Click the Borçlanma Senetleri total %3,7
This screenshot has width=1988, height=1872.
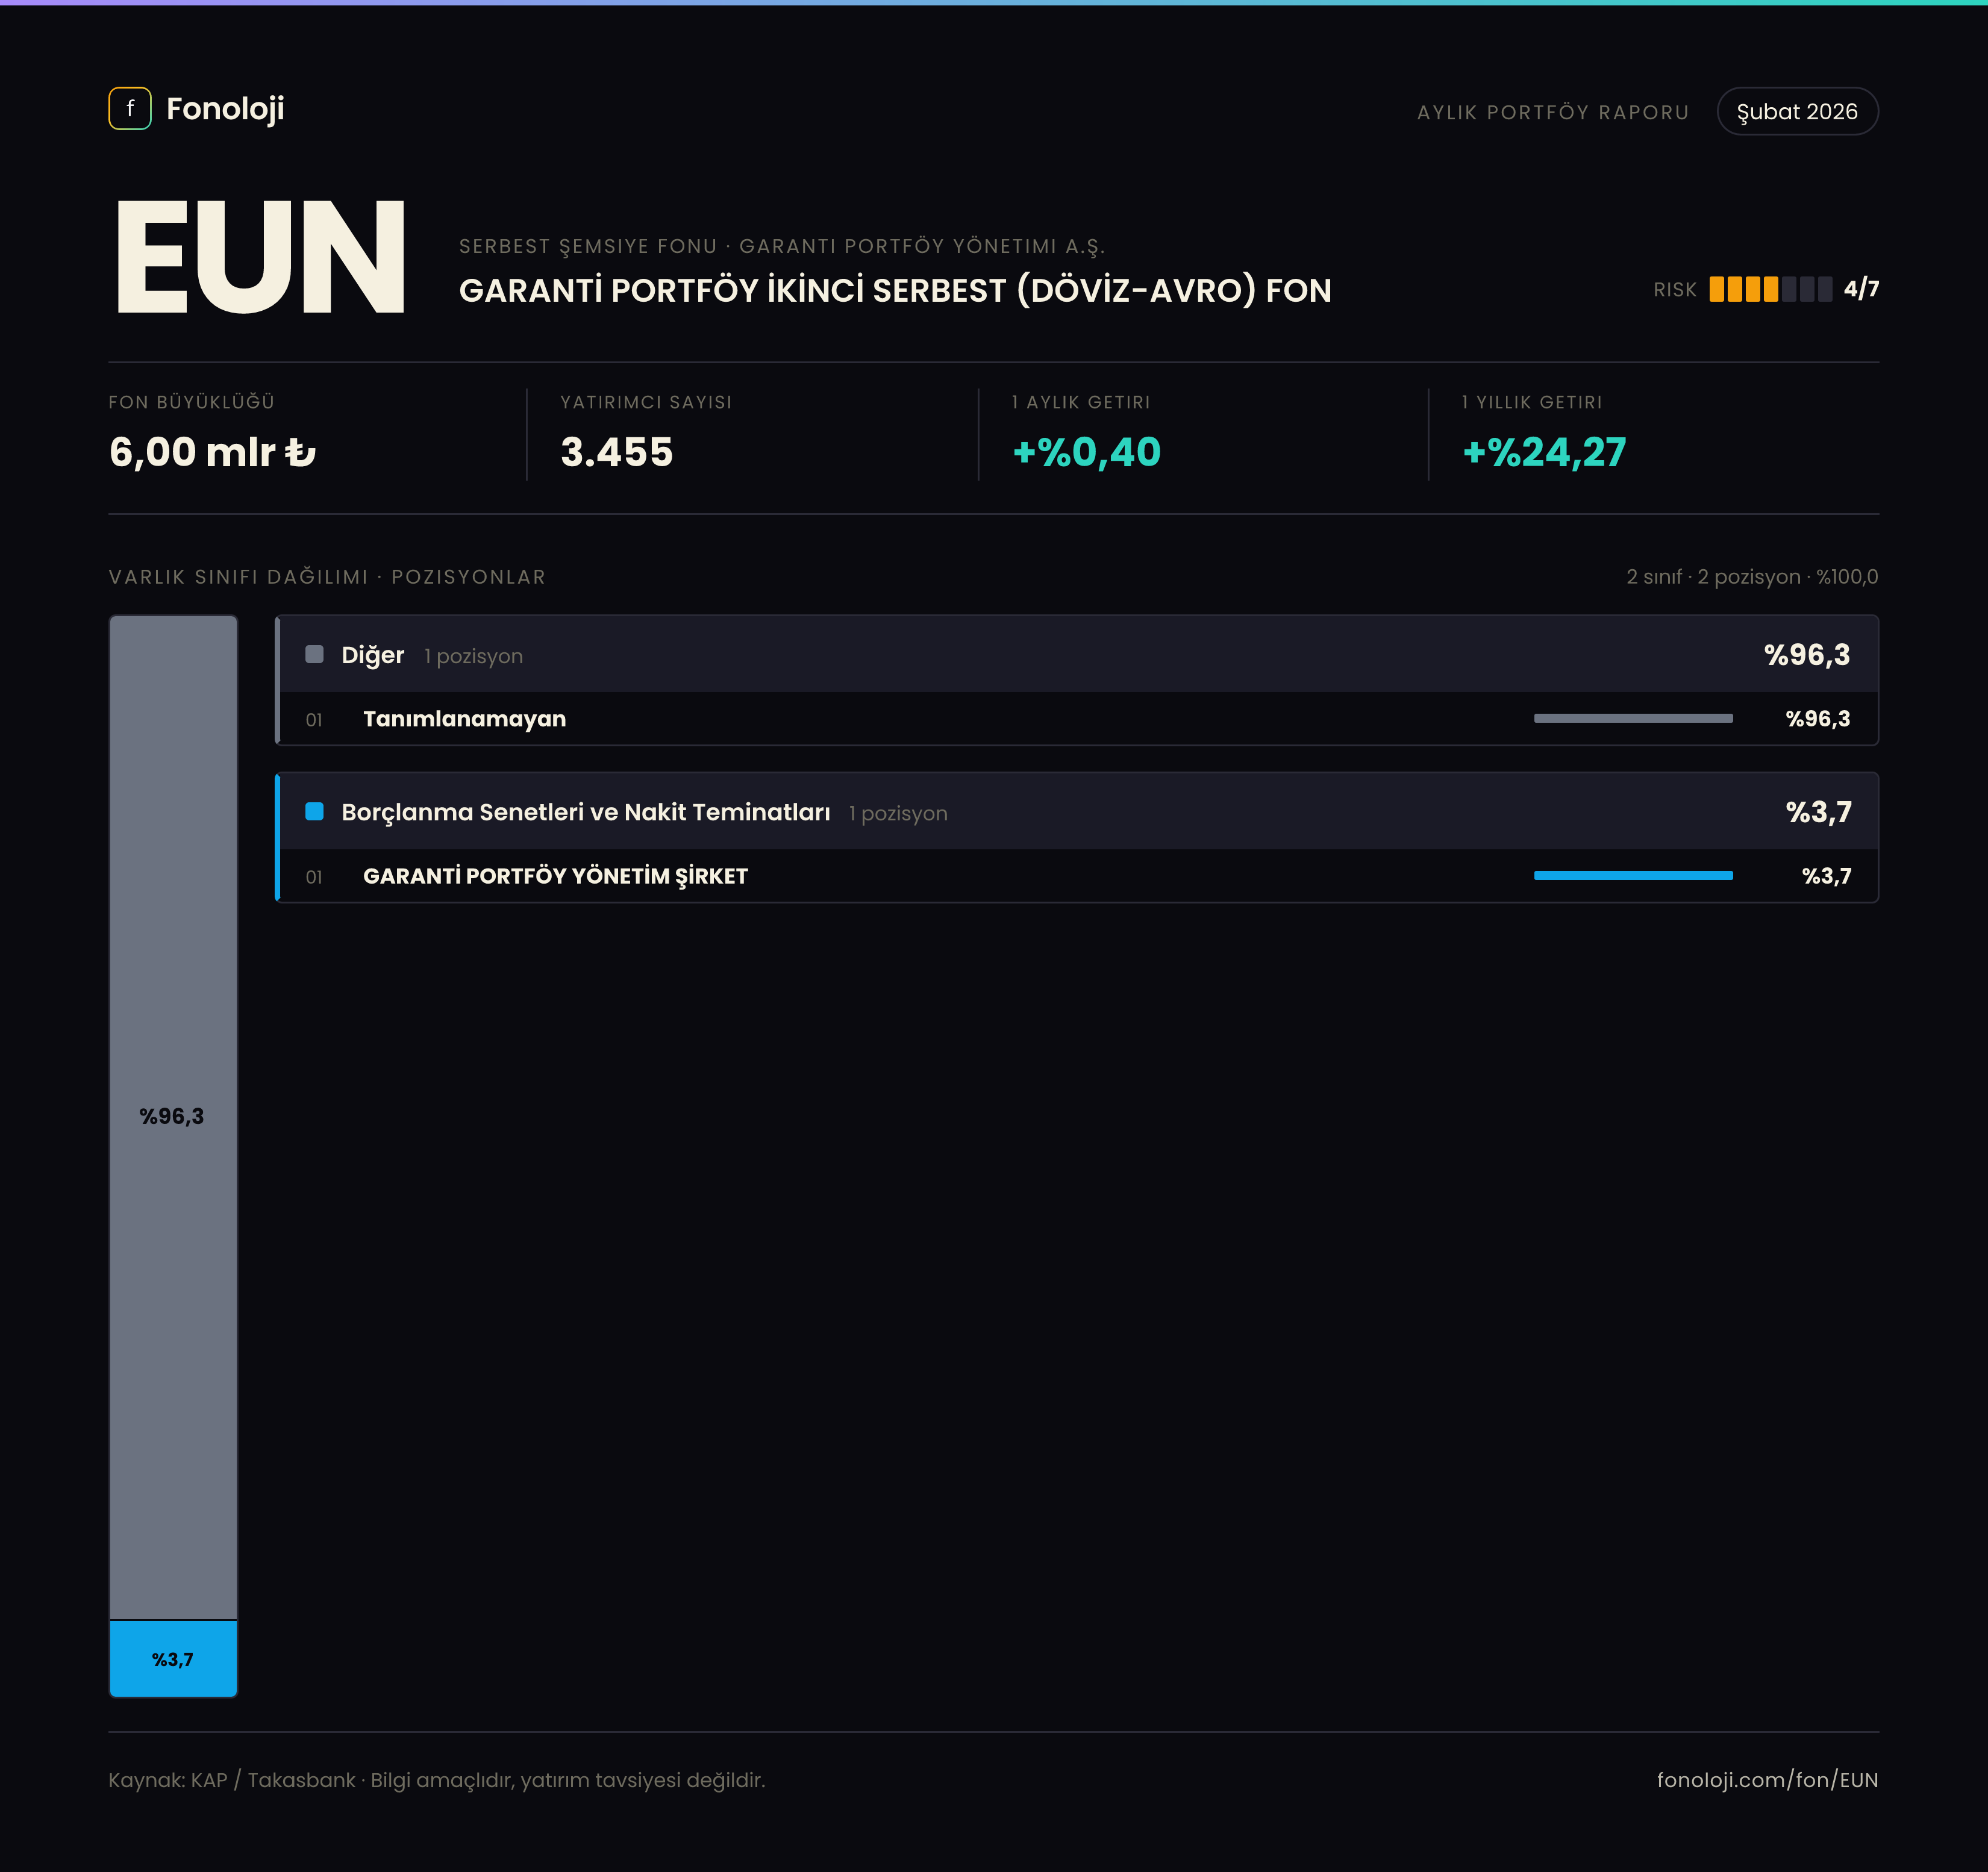tap(1819, 811)
